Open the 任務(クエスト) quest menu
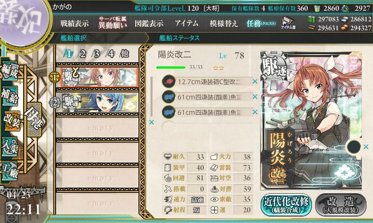This screenshot has height=223, width=373. (261, 23)
